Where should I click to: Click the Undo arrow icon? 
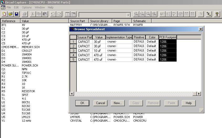tap(53, 14)
